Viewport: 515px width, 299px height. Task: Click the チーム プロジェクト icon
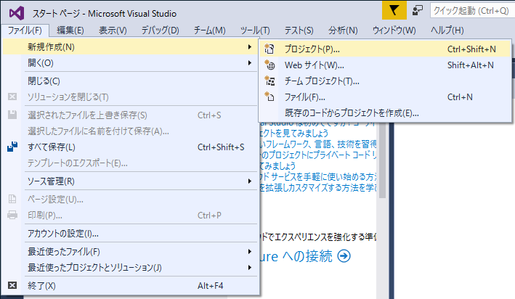(269, 81)
